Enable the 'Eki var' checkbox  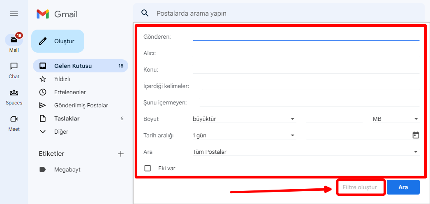pos(148,168)
